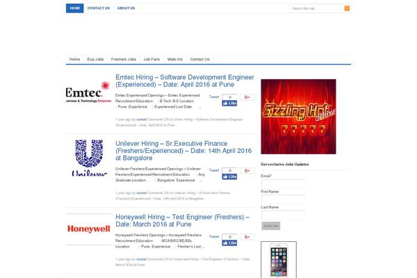Share Honeywell post on Google Plus
Image resolution: width=417 pixels, height=278 pixels.
click(247, 237)
